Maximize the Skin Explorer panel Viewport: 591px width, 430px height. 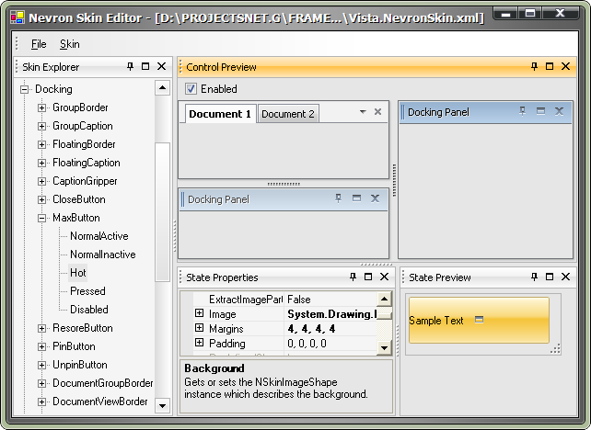[x=145, y=66]
